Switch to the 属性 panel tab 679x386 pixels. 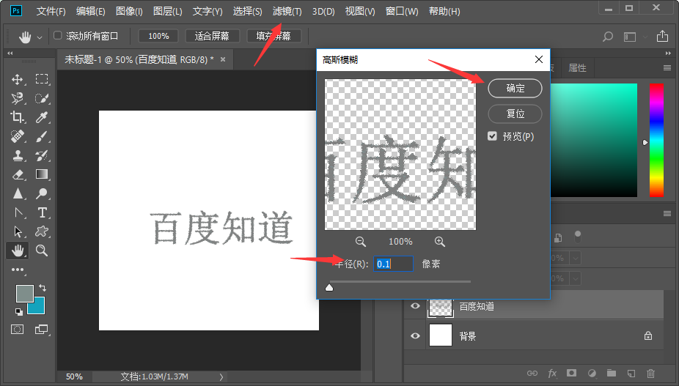(577, 67)
